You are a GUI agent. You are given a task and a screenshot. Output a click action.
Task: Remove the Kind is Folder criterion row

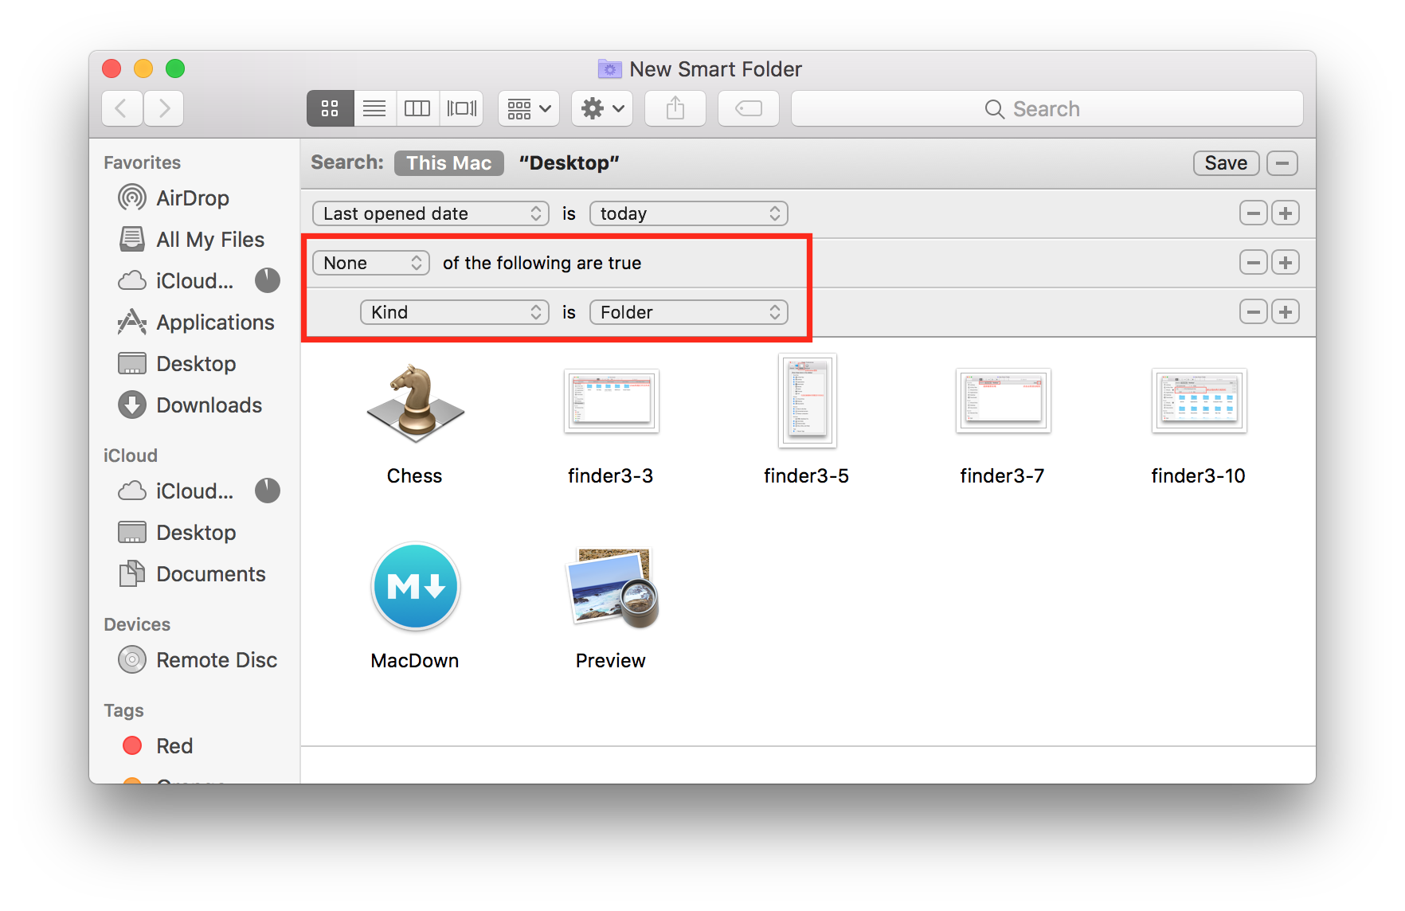(1254, 312)
